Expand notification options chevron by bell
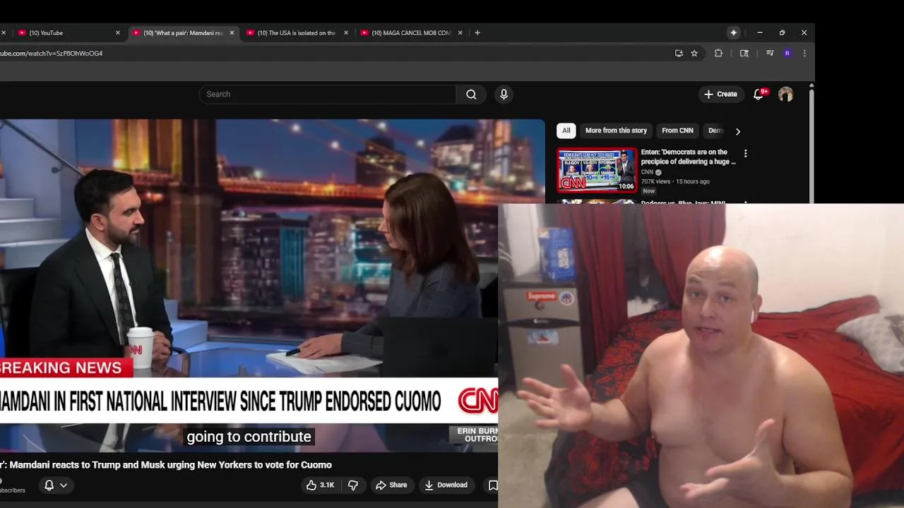This screenshot has width=904, height=508. pos(64,485)
